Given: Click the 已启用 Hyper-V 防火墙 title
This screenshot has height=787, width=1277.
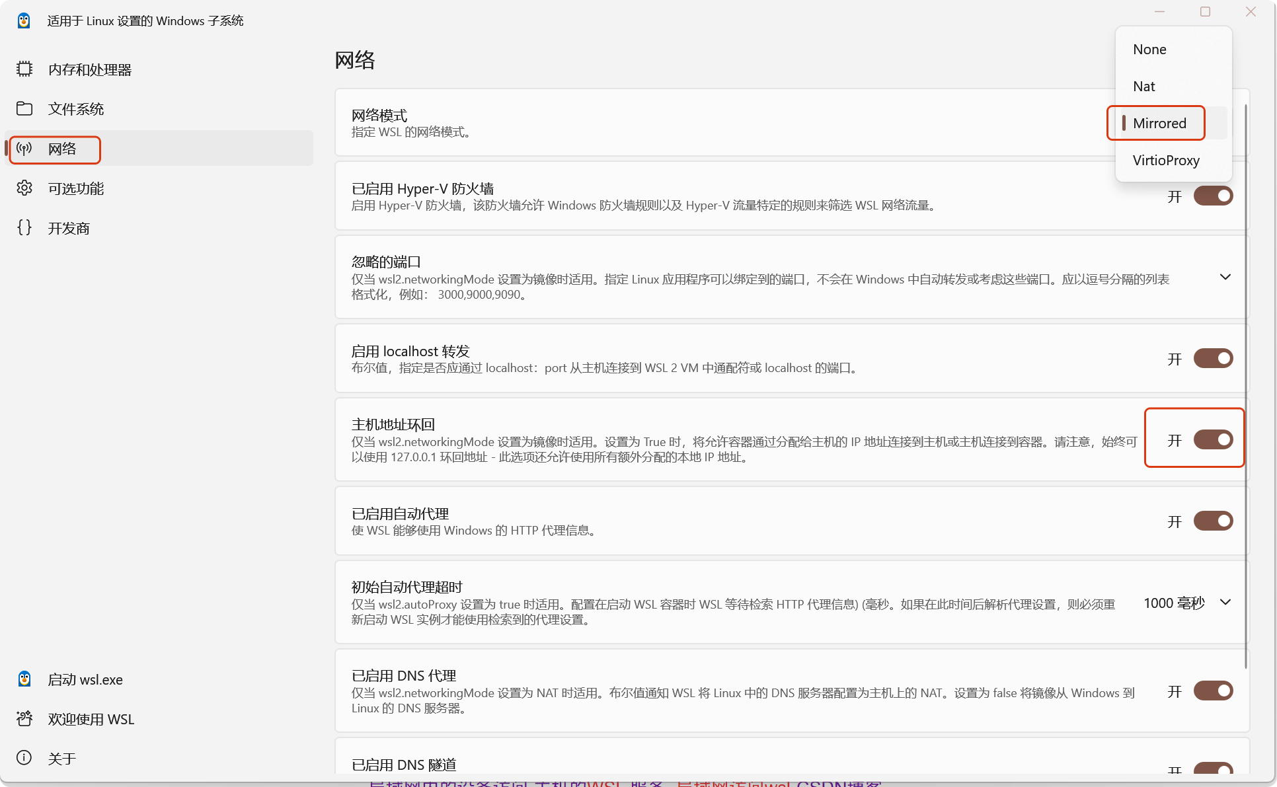Looking at the screenshot, I should (422, 188).
